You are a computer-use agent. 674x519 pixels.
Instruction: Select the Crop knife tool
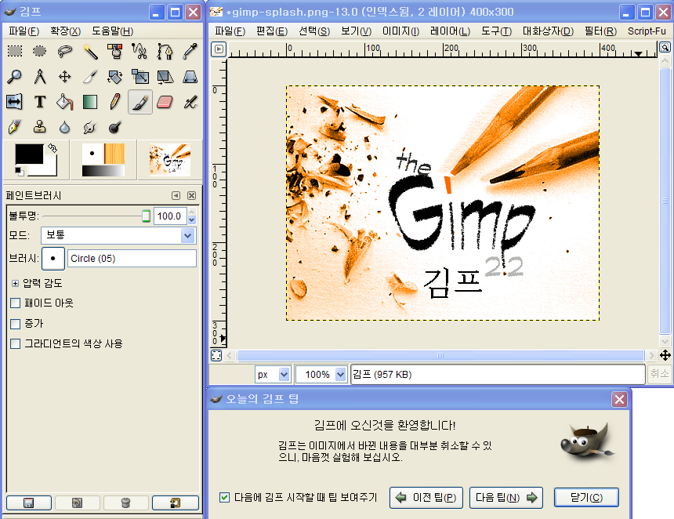pyautogui.click(x=90, y=77)
